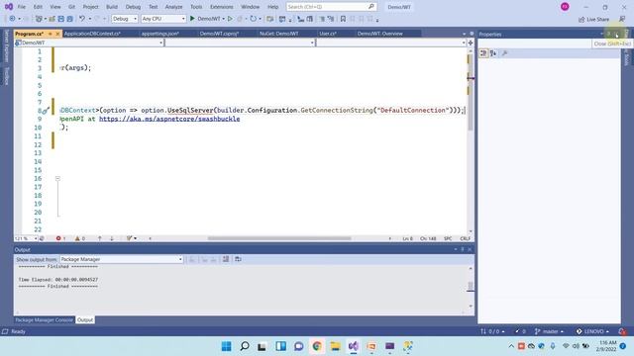Viewport: 634px width, 356px height.
Task: Click the screwdriver quick action on line 8
Action: point(46,110)
